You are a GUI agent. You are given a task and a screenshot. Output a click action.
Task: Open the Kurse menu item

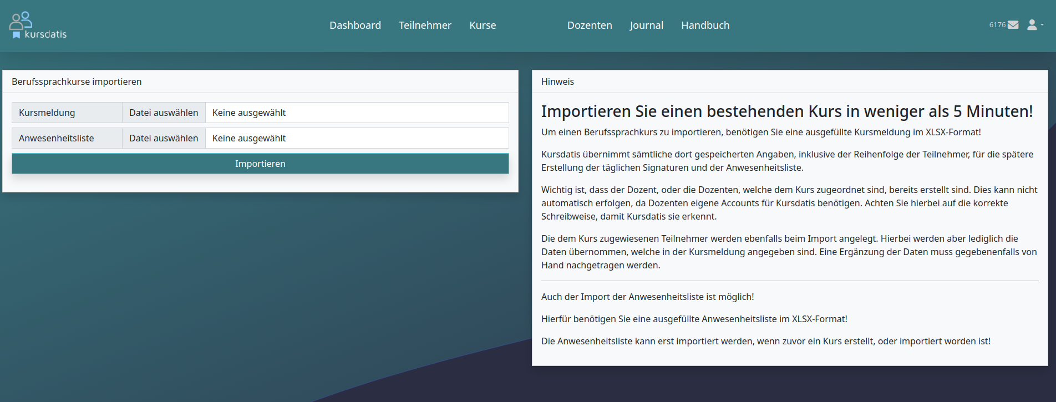483,26
